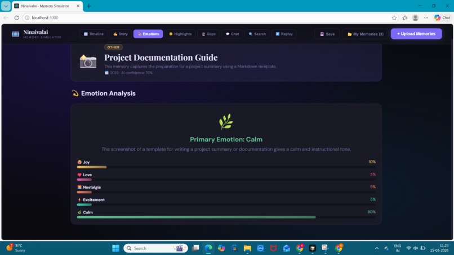Click the Joy progress bar
This screenshot has width=454, height=255.
[226, 167]
